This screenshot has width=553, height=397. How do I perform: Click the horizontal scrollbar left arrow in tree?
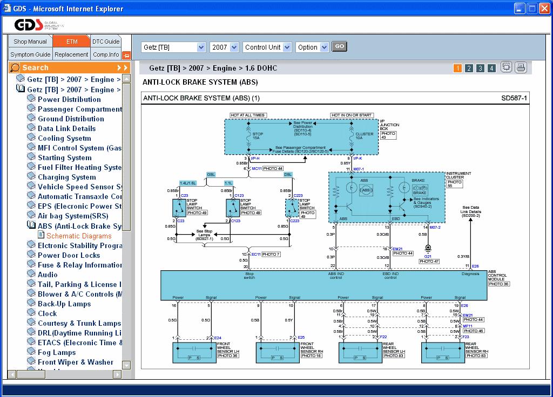[12, 374]
